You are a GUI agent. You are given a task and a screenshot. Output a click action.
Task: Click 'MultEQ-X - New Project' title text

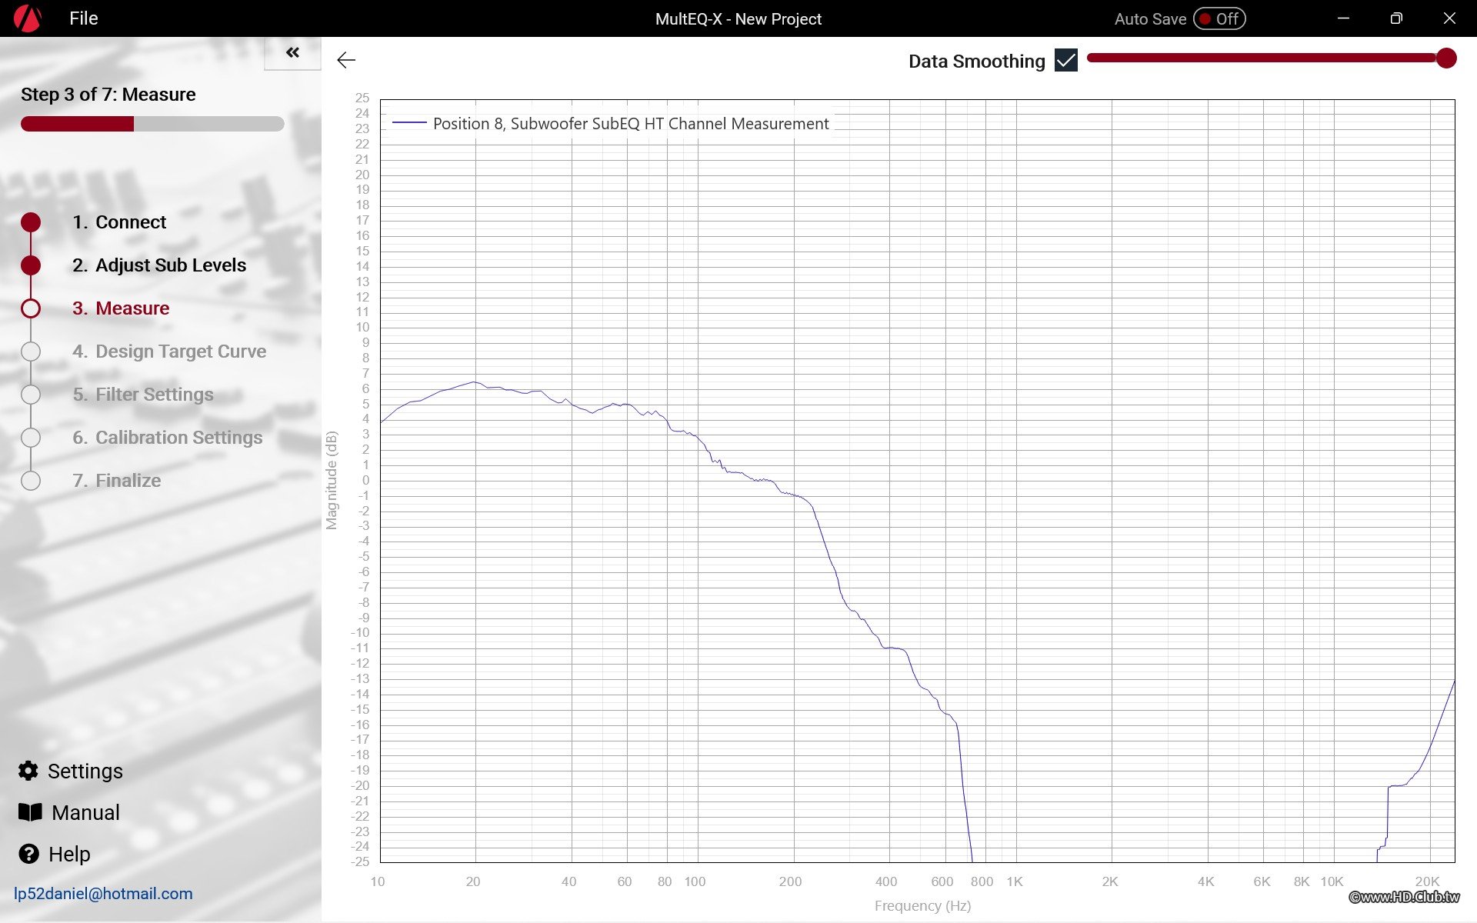coord(738,19)
